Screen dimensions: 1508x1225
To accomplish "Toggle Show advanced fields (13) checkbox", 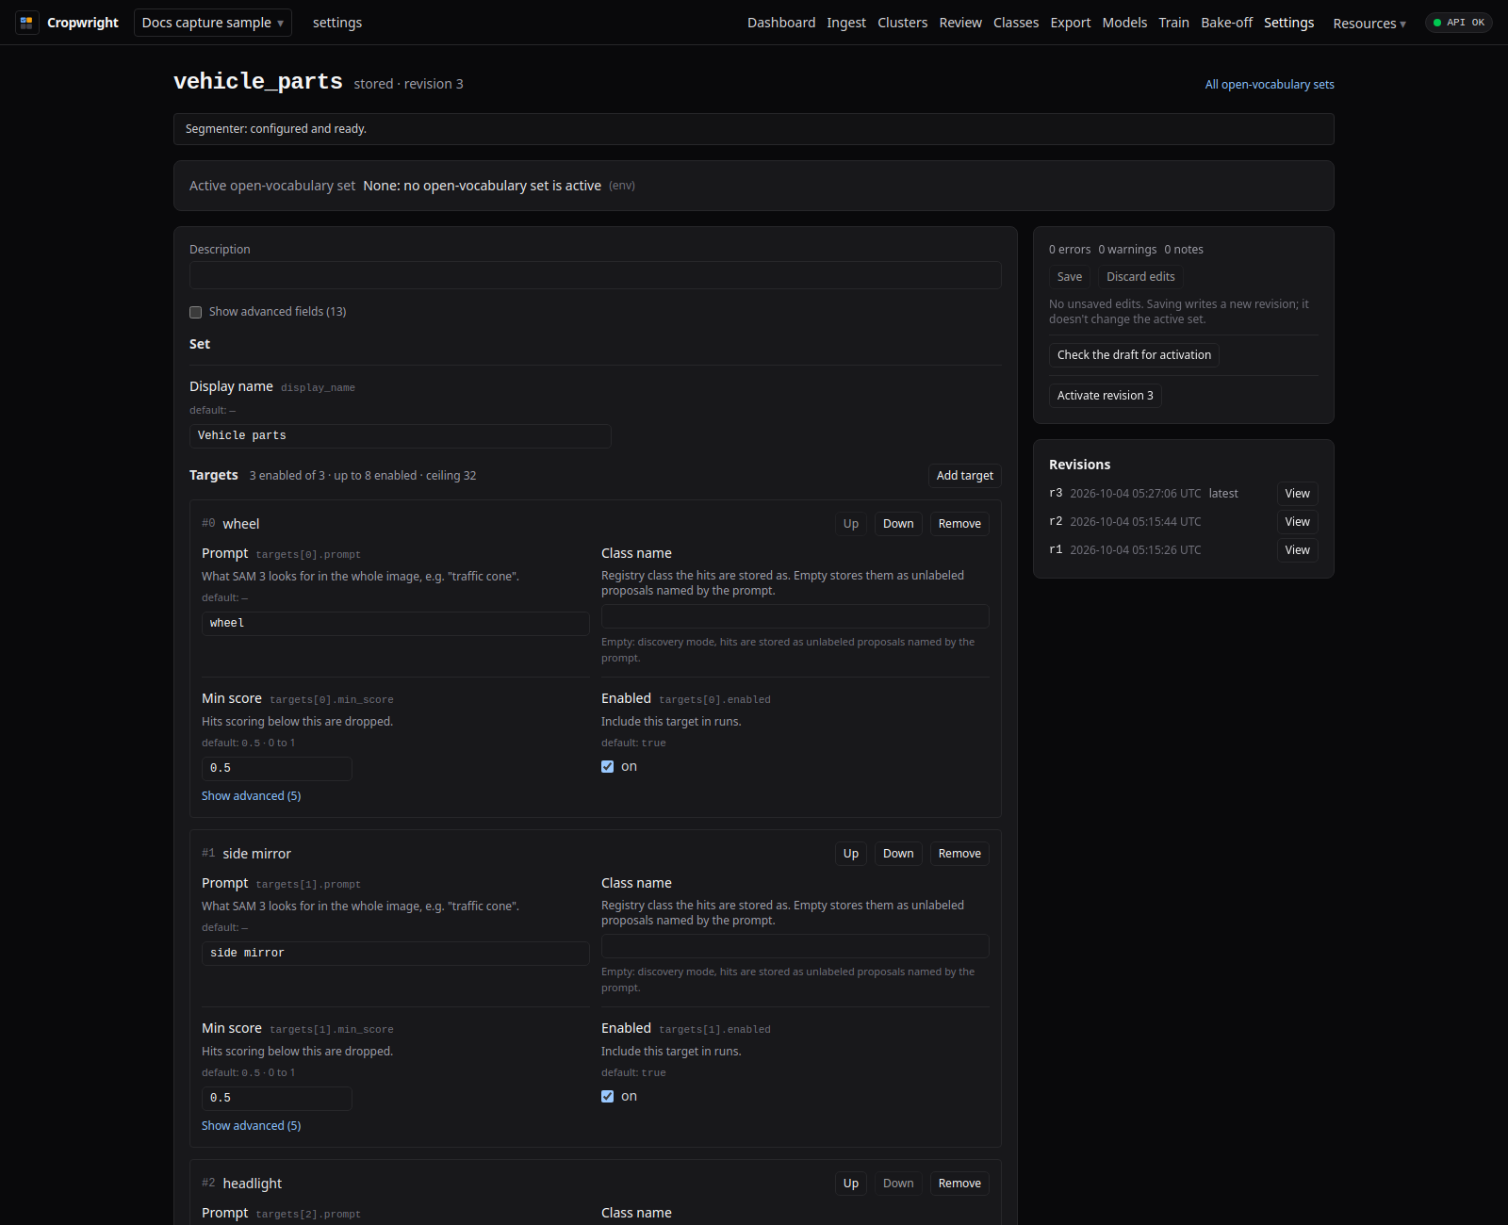I will [196, 312].
